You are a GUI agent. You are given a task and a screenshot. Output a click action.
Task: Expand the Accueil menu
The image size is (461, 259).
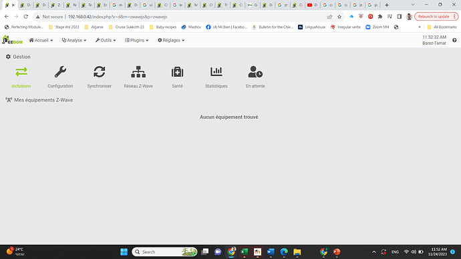(x=41, y=40)
